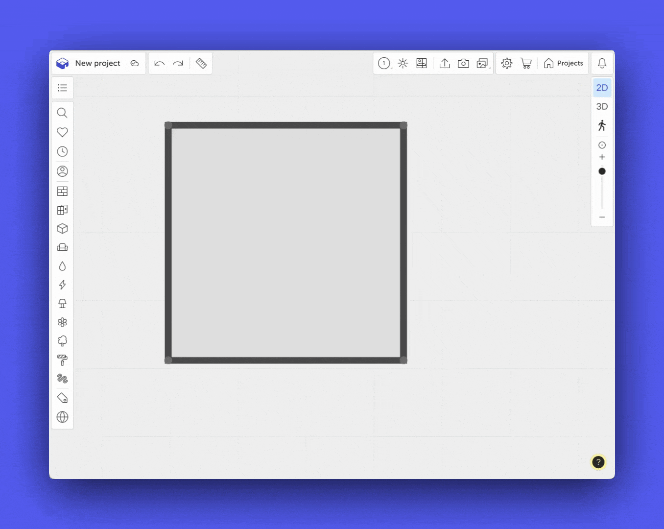The image size is (664, 529).
Task: Open the renders gallery dropdown
Action: click(x=482, y=63)
